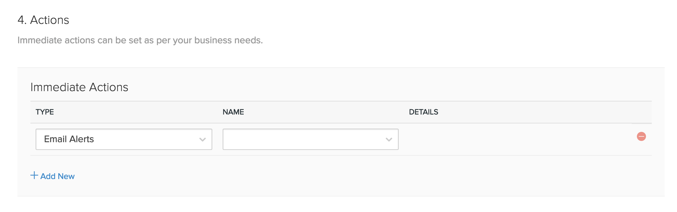Screen dimensions: 677x212
Task: Click the 4. Actions heading text
Action: coord(43,20)
